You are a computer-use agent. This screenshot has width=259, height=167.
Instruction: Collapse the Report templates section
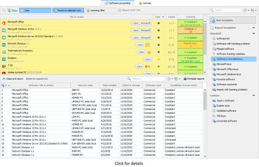click(253, 28)
